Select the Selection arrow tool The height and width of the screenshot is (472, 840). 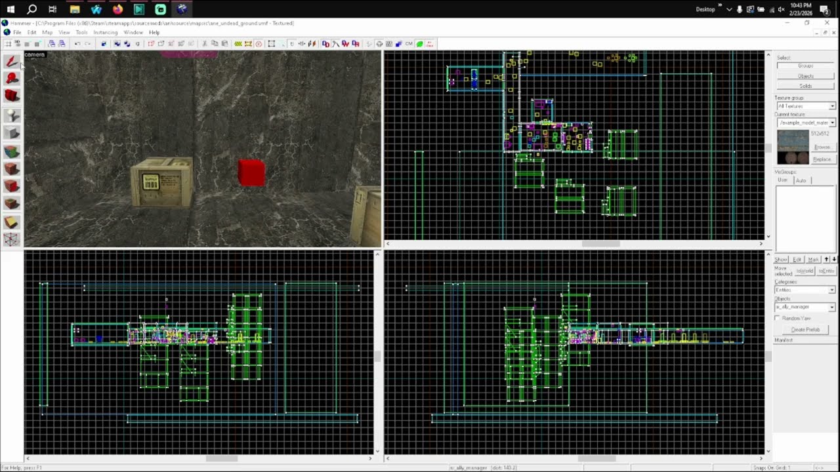click(11, 62)
